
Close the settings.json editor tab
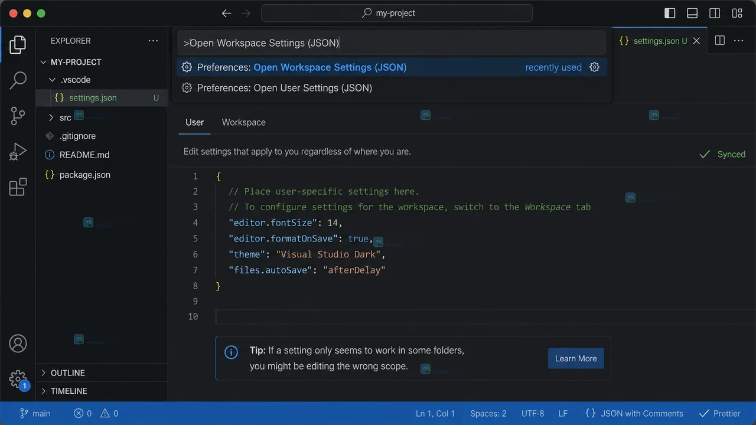click(696, 41)
